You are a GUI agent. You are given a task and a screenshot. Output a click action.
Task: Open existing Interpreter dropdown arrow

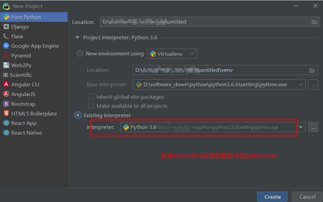tap(301, 127)
